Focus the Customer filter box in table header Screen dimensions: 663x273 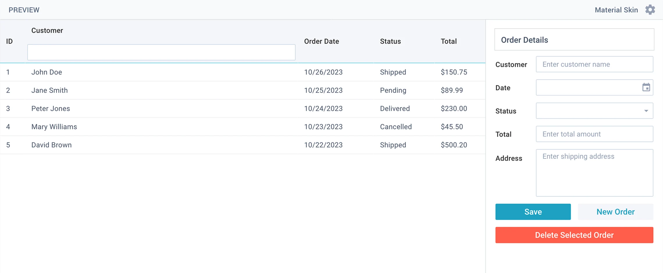(161, 53)
